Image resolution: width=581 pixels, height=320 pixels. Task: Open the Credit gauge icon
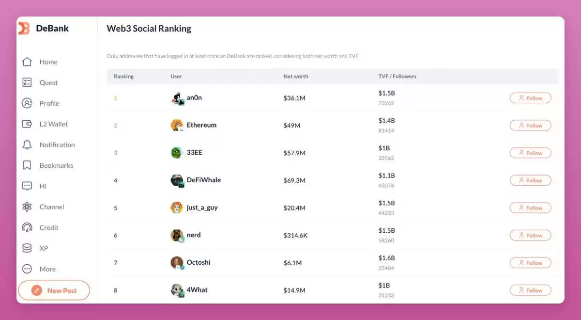pyautogui.click(x=27, y=227)
